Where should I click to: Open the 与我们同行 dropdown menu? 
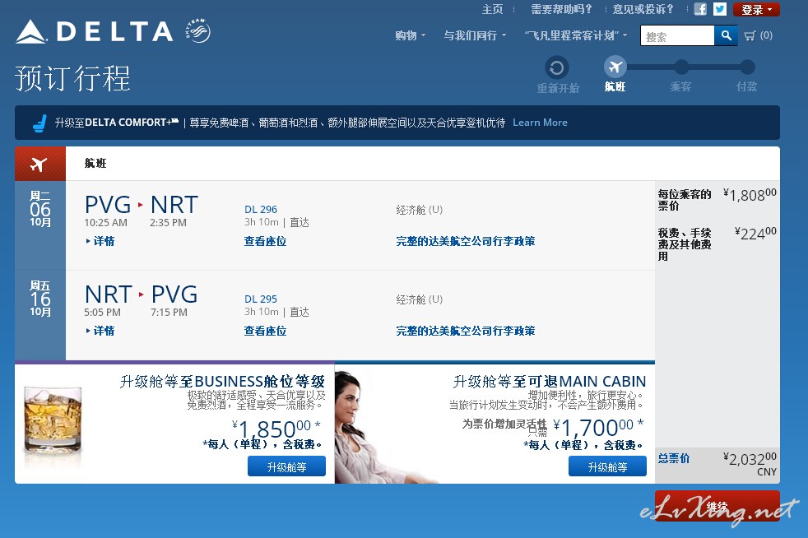(475, 35)
